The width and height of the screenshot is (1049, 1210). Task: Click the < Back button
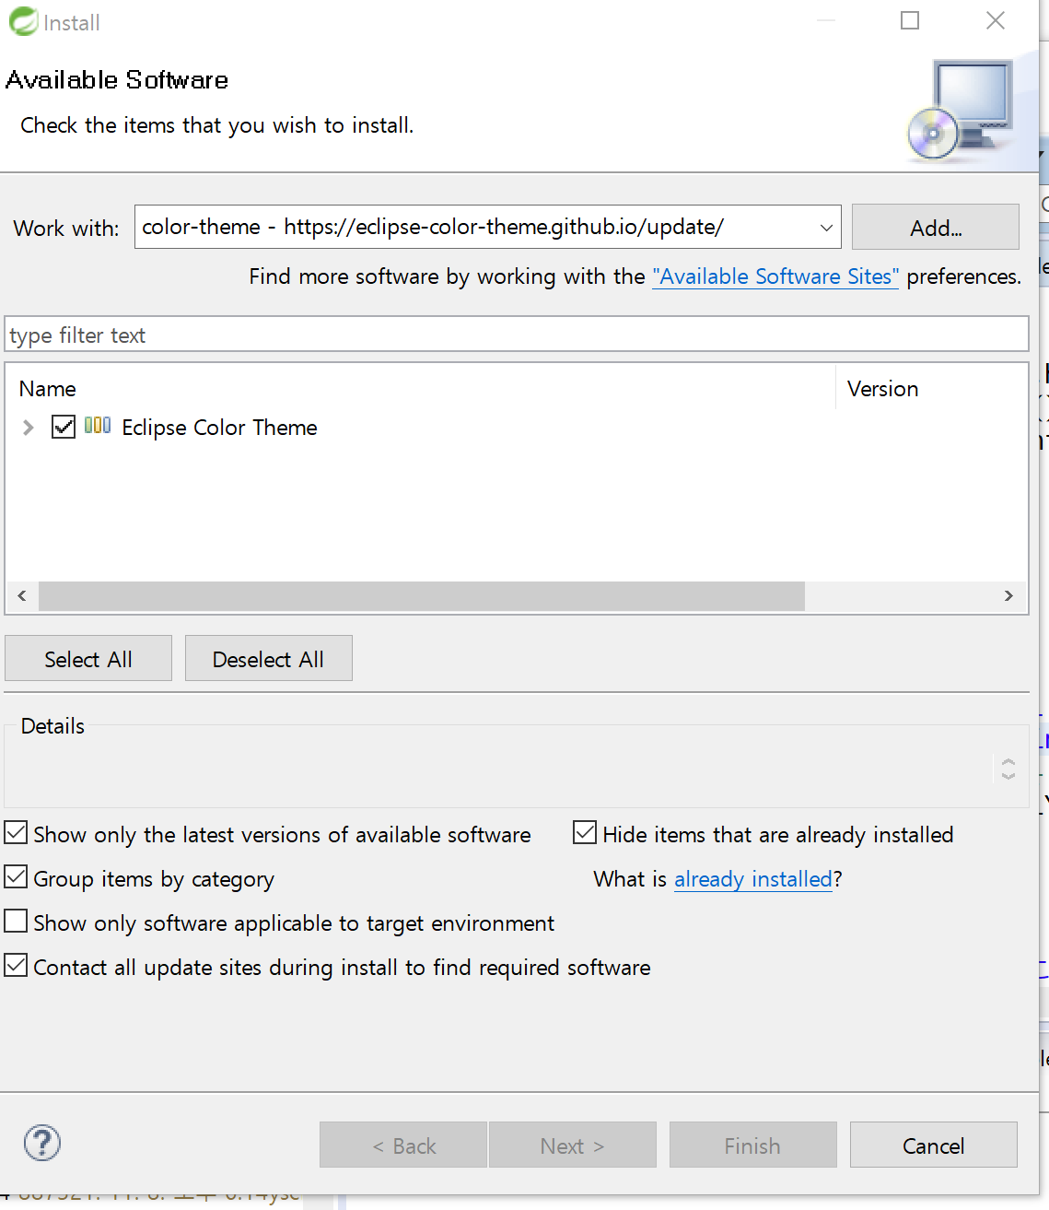click(403, 1145)
